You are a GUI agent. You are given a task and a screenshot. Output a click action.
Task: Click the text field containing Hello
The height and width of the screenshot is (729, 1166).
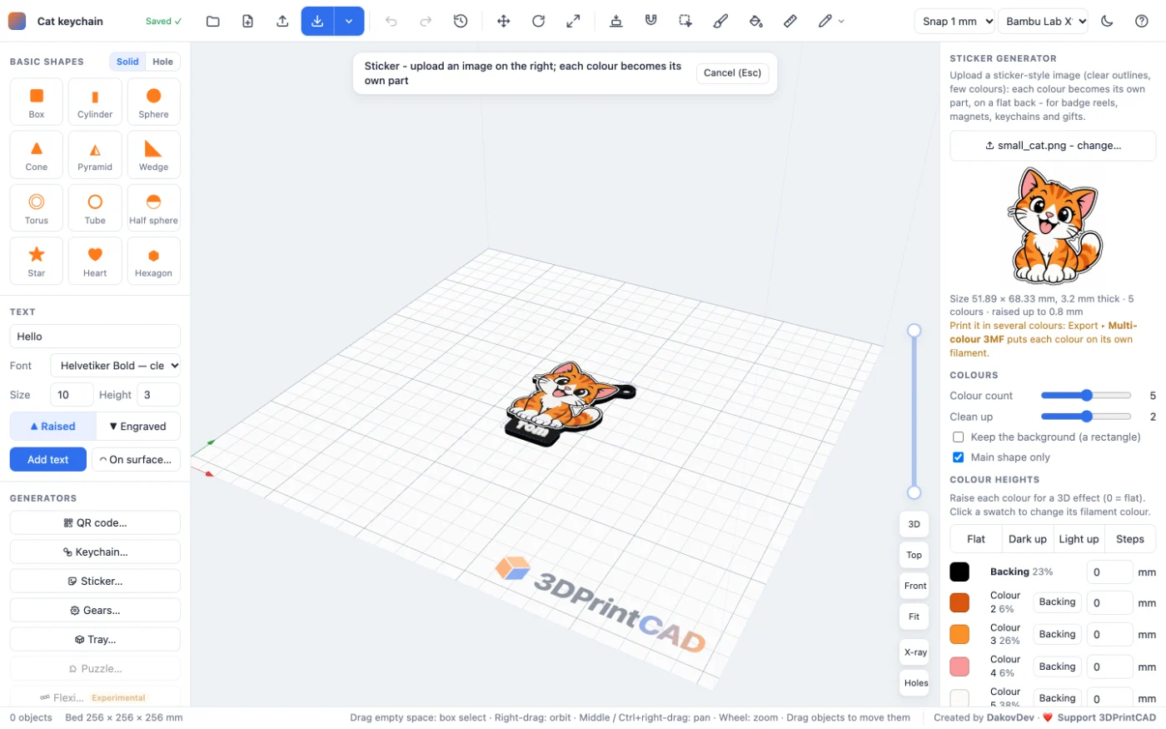pos(95,337)
